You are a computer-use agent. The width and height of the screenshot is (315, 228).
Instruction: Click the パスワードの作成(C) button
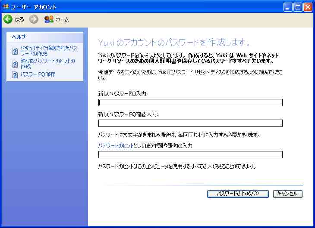click(238, 194)
